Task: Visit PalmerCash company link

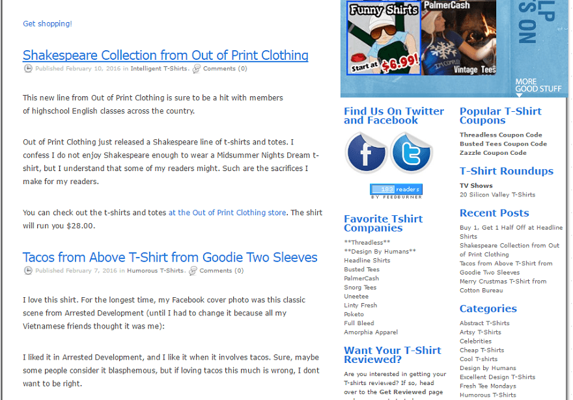Action: [361, 278]
